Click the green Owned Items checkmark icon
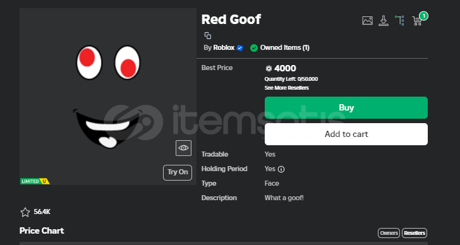 (x=254, y=48)
